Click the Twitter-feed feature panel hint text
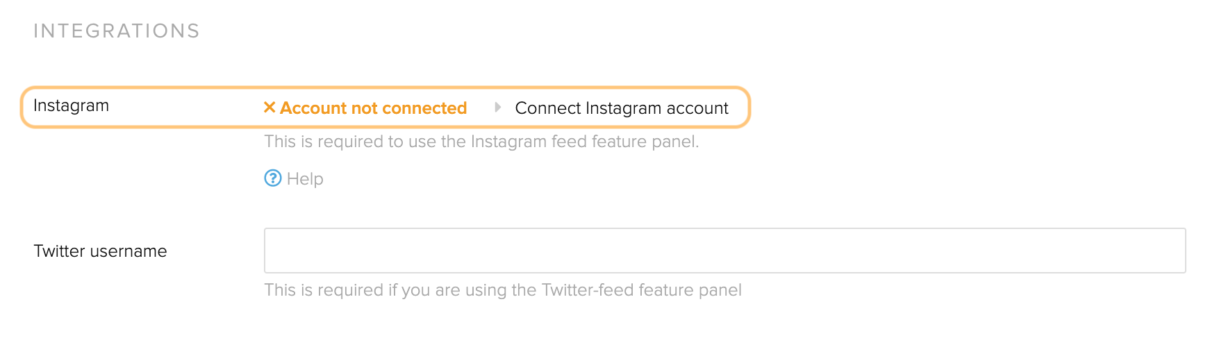 (503, 290)
